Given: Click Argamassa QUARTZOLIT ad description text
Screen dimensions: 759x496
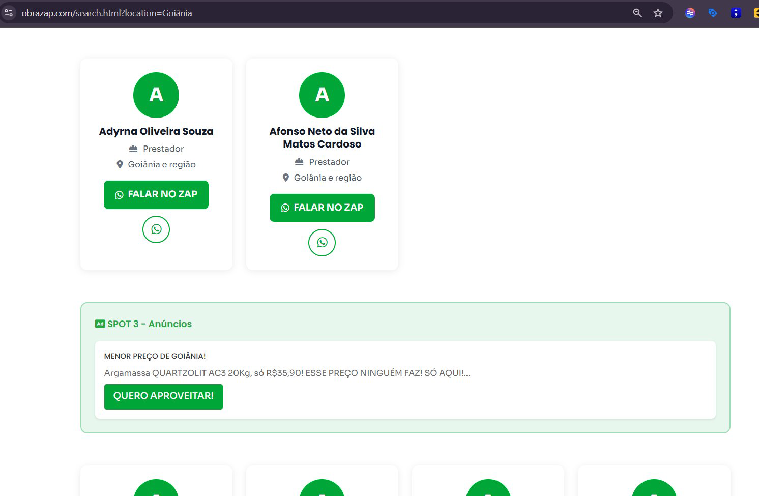Looking at the screenshot, I should click(287, 373).
